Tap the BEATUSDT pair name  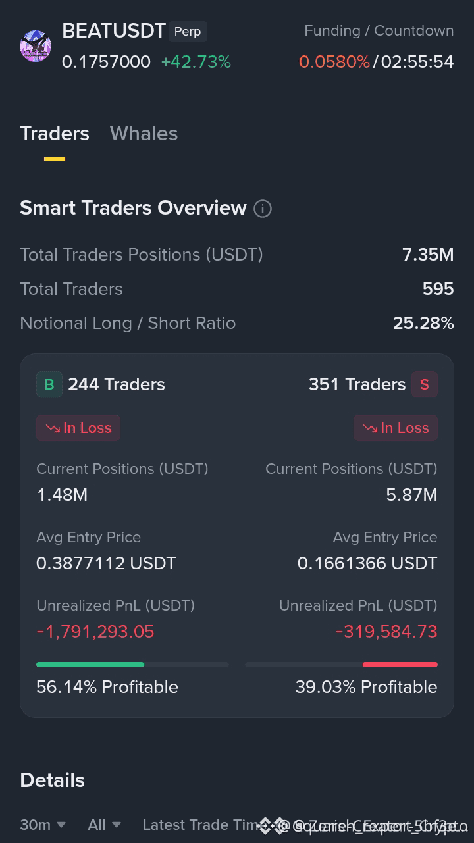pos(113,31)
